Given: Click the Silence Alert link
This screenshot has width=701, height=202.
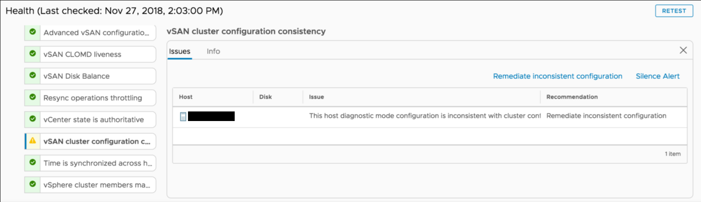Looking at the screenshot, I should (657, 76).
